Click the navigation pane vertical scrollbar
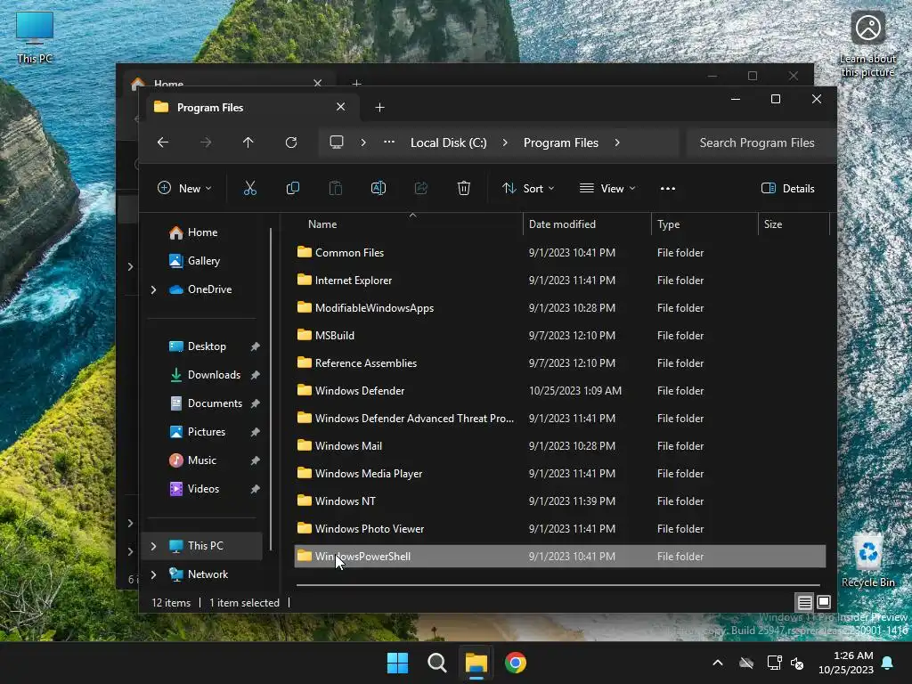Image resolution: width=912 pixels, height=684 pixels. tap(271, 388)
